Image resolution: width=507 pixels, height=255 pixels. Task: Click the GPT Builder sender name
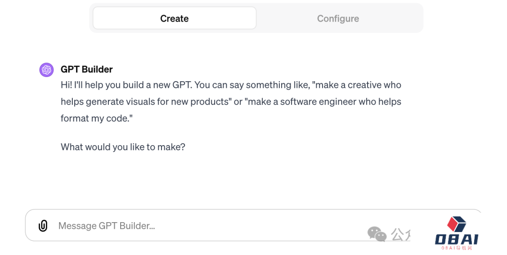pos(87,70)
